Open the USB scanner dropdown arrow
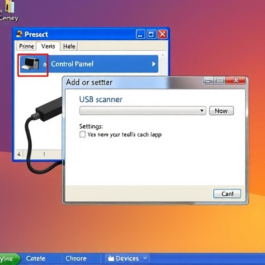Screen dimensions: 265x265 202,111
